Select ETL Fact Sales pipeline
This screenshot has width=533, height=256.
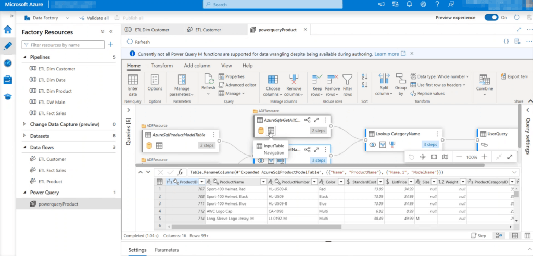(x=52, y=113)
